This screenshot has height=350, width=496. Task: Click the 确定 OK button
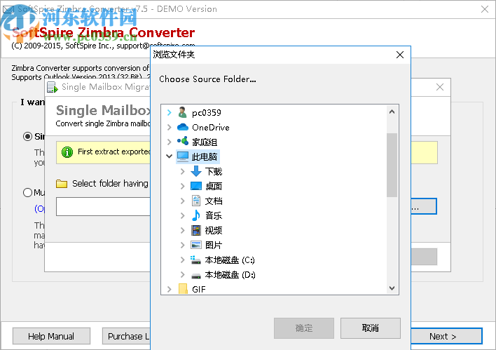pos(304,328)
